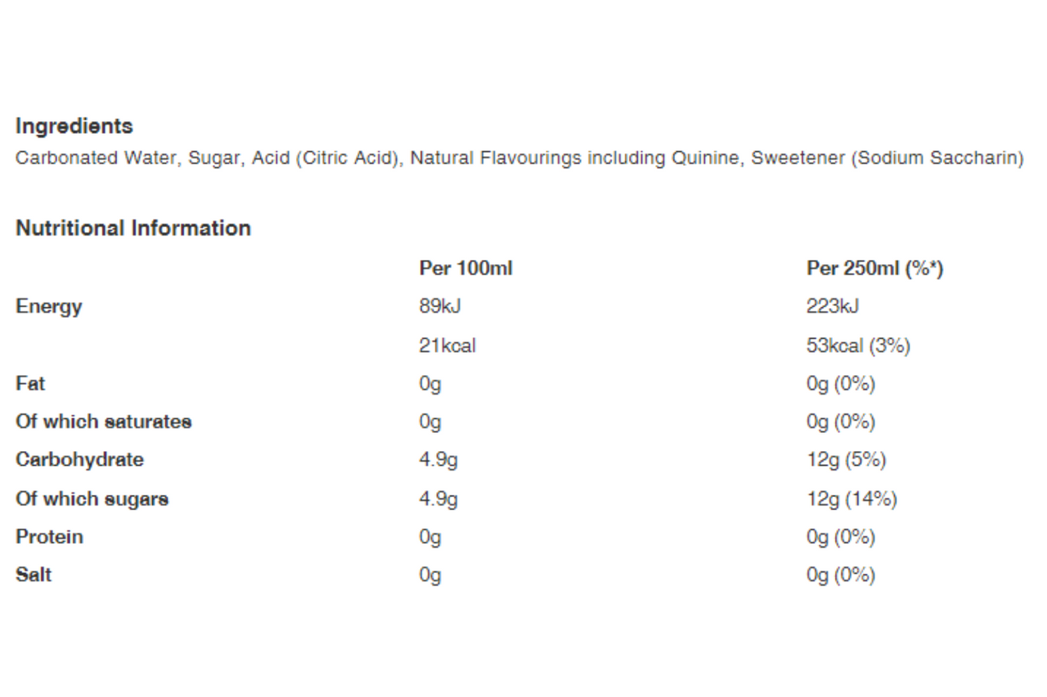The height and width of the screenshot is (697, 1047).
Task: Click the Ingredients heading
Action: pyautogui.click(x=74, y=127)
